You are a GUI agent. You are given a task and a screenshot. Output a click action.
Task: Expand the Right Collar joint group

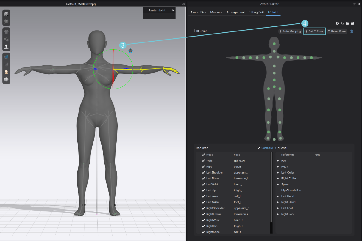point(278,178)
